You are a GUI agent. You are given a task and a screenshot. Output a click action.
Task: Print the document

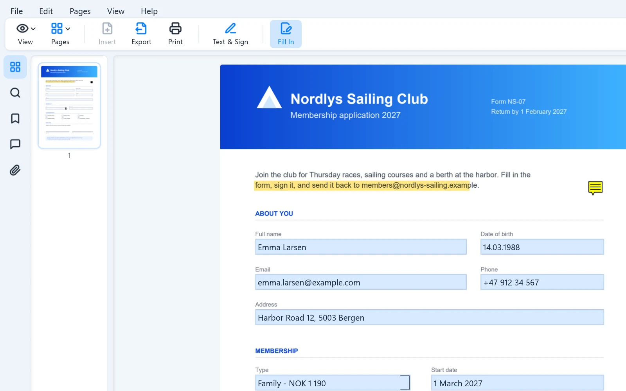point(175,34)
